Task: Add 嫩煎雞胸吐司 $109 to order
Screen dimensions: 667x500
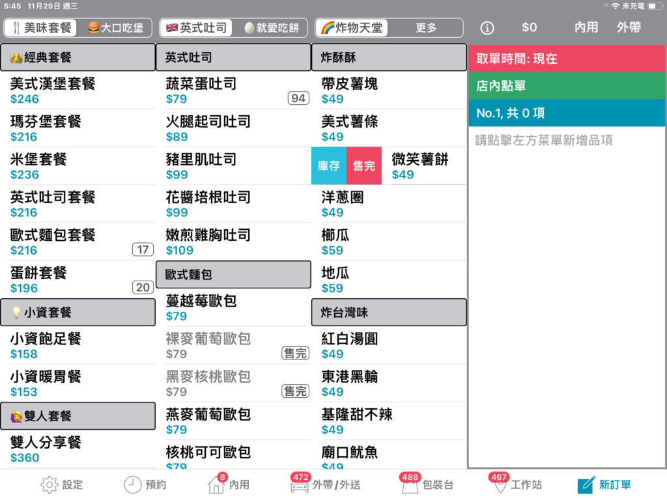Action: click(x=234, y=242)
